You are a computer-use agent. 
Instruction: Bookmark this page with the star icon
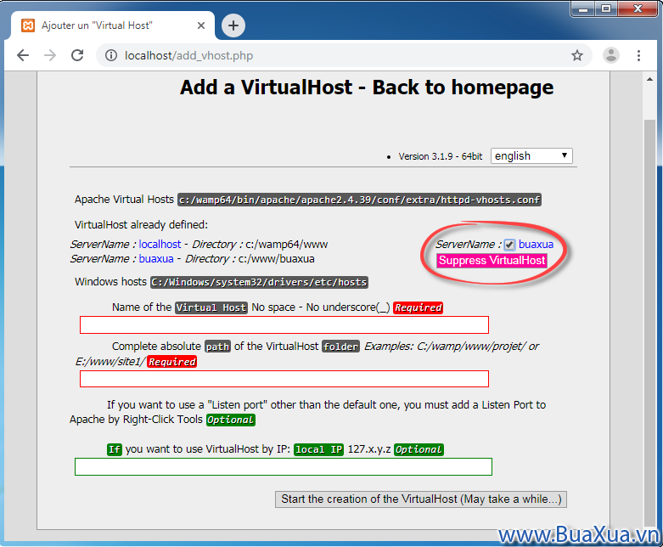click(577, 55)
